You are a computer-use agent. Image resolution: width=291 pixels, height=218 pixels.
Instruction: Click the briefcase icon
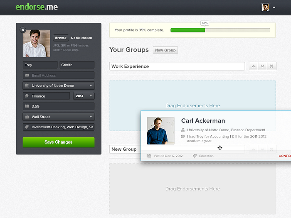(27, 117)
